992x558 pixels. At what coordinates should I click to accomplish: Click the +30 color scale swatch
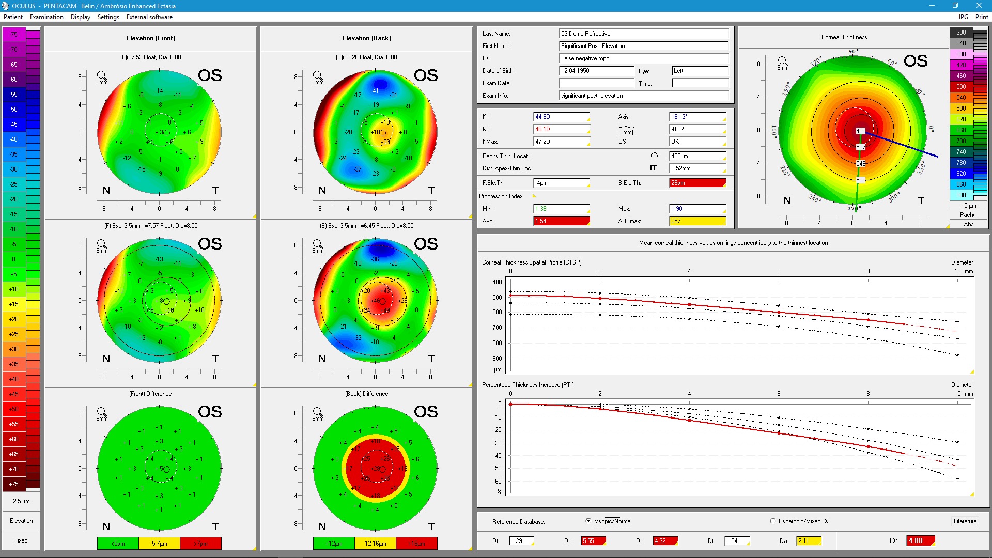(x=13, y=349)
